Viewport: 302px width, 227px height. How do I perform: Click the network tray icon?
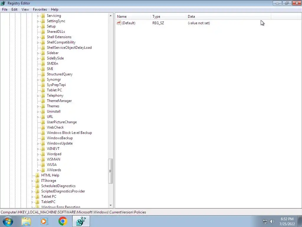265,221
